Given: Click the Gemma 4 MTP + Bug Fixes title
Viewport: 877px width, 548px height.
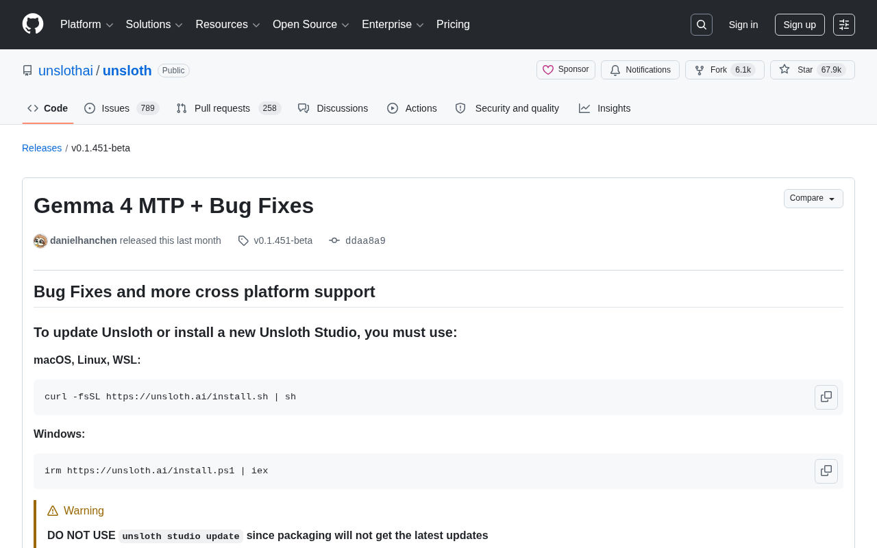Looking at the screenshot, I should [x=173, y=206].
